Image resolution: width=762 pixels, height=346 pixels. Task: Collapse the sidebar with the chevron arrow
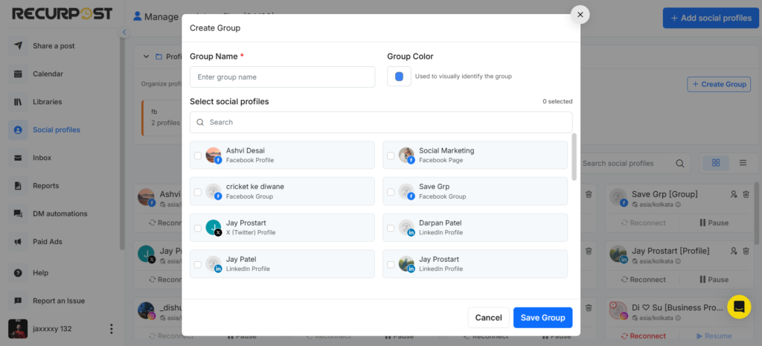click(x=124, y=32)
